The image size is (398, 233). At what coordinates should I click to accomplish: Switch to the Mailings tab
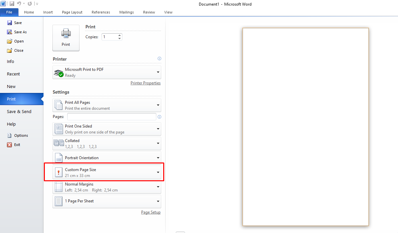tap(127, 12)
